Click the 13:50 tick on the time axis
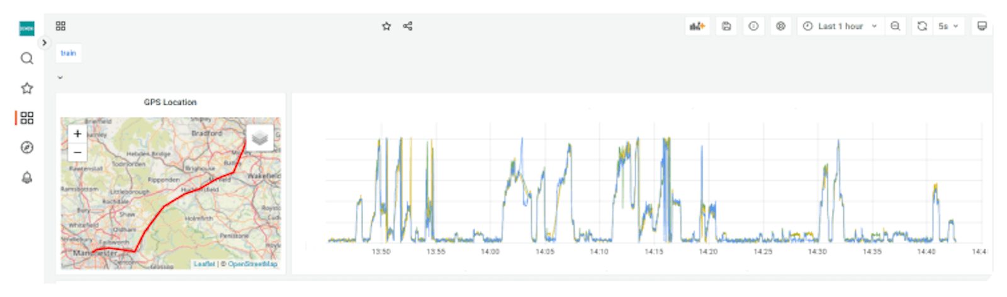The image size is (1007, 297). click(x=381, y=251)
